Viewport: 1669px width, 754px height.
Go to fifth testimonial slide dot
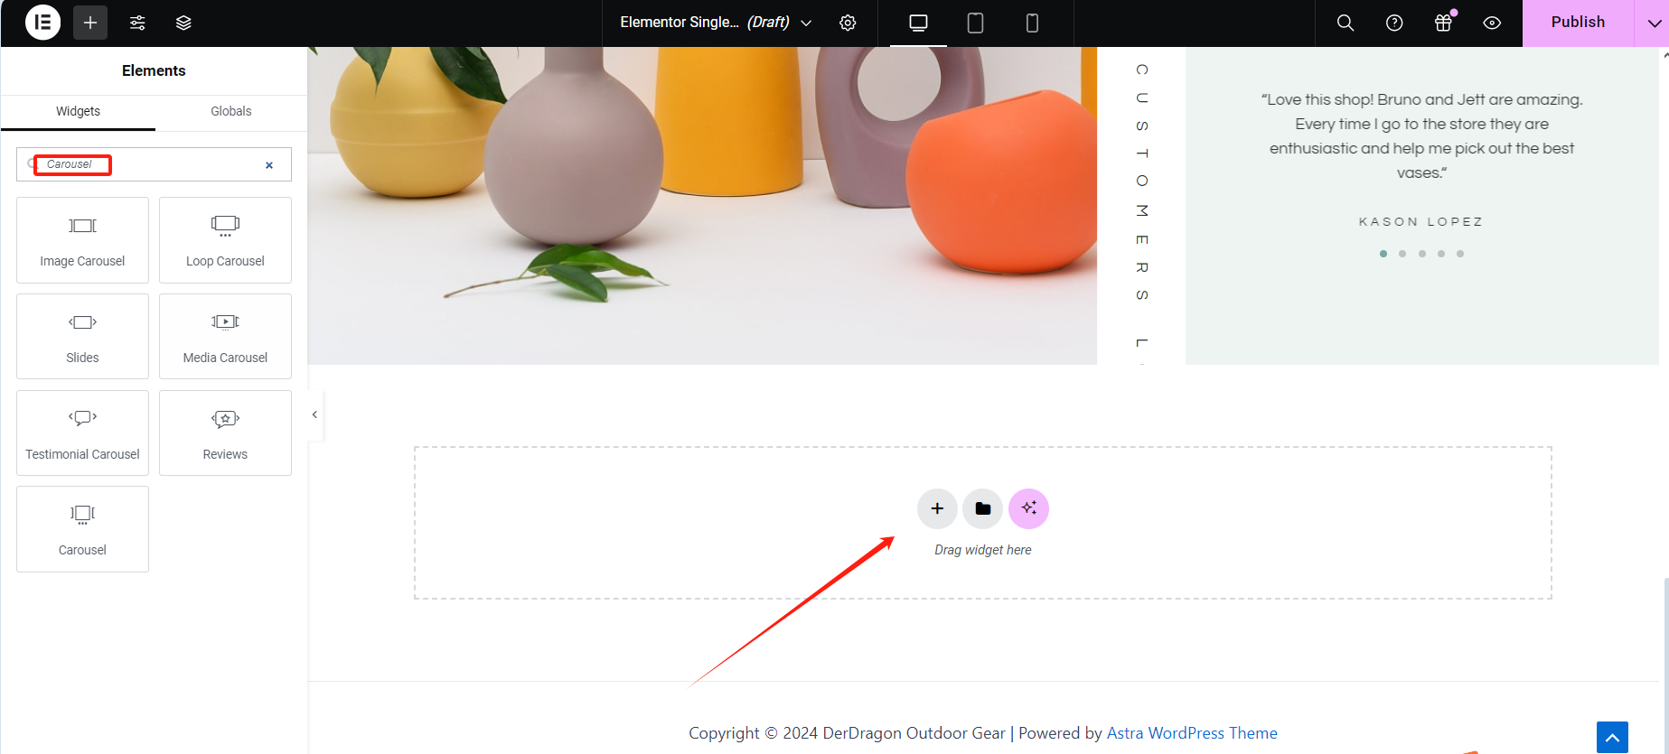coord(1460,254)
